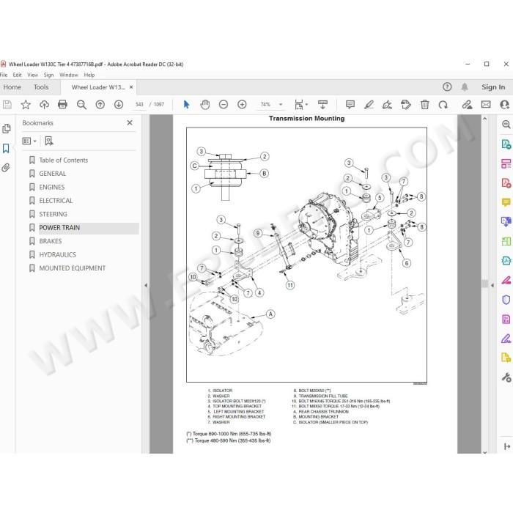Activate the hand pan tool

(204, 105)
